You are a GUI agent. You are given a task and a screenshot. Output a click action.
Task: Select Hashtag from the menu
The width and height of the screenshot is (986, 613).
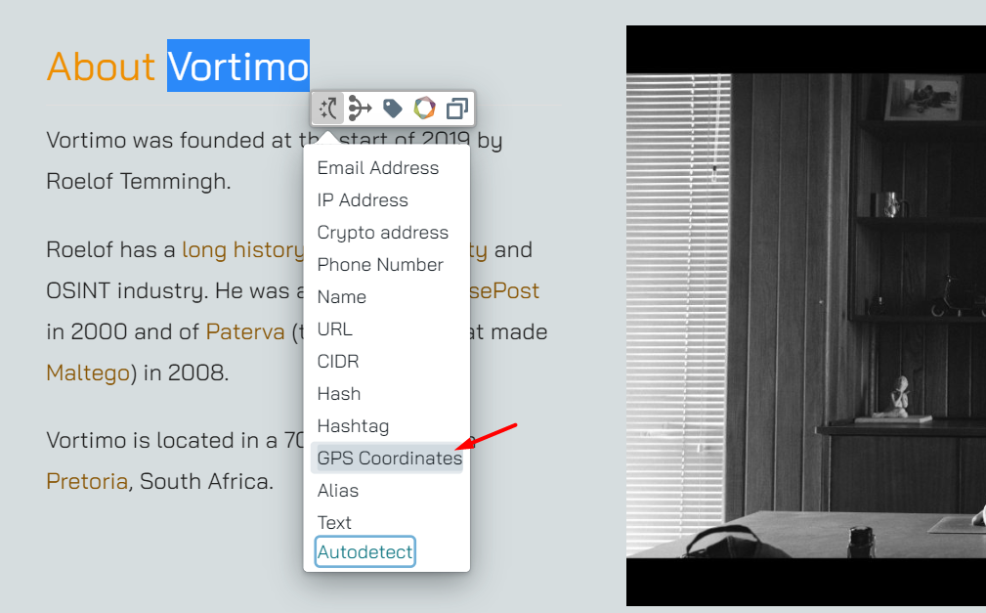(x=353, y=426)
